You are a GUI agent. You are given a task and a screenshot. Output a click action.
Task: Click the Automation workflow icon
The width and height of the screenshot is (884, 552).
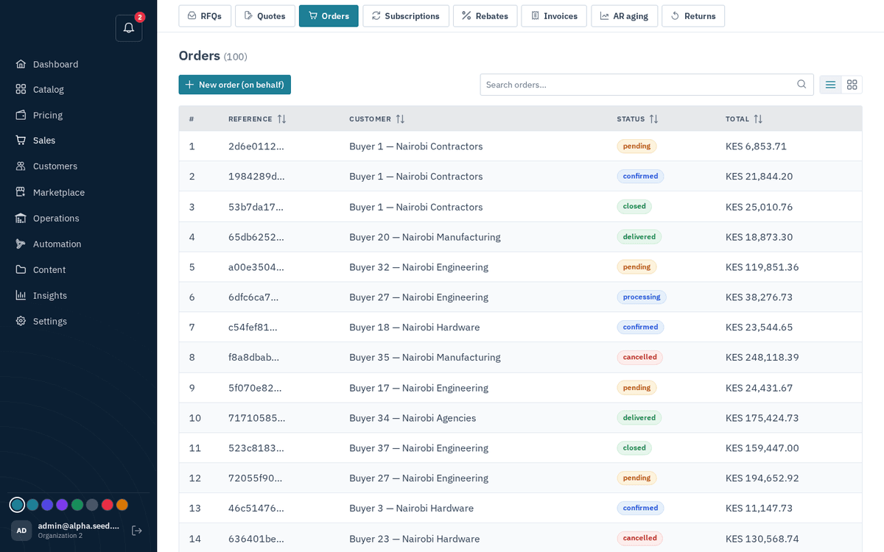point(21,244)
